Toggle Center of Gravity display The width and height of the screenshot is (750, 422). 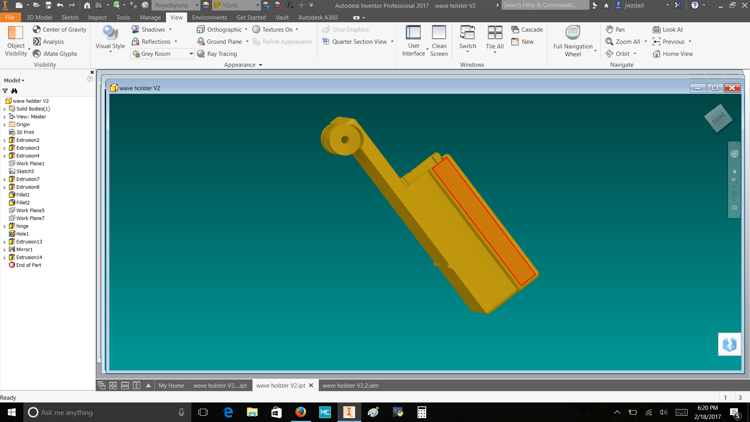(x=59, y=30)
